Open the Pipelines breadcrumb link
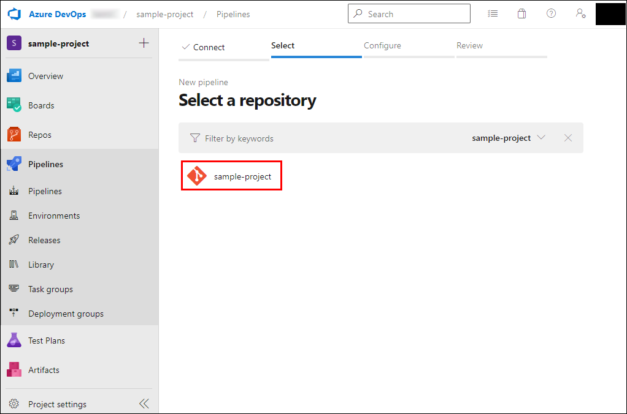627x414 pixels. (x=233, y=14)
